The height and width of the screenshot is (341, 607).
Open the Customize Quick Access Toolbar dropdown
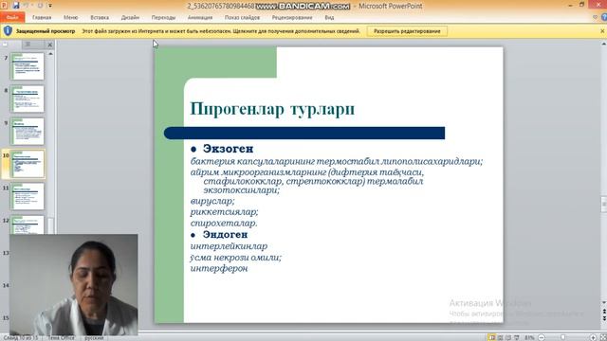[50, 6]
